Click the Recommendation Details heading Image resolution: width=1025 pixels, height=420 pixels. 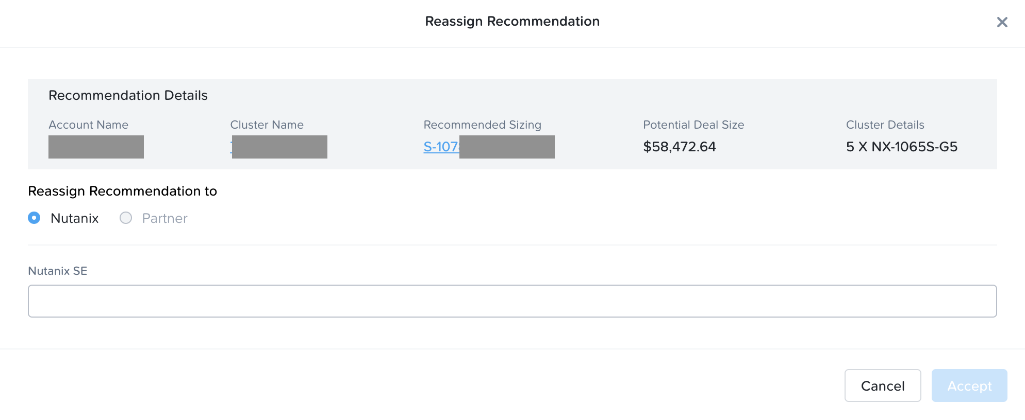pos(128,95)
